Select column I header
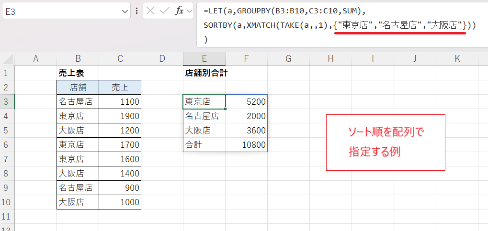The height and width of the screenshot is (231, 488). click(x=373, y=59)
